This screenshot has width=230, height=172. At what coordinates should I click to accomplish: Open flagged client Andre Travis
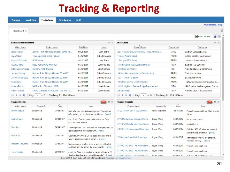[x=17, y=119]
